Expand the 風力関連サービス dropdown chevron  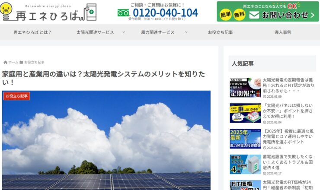click(186, 32)
